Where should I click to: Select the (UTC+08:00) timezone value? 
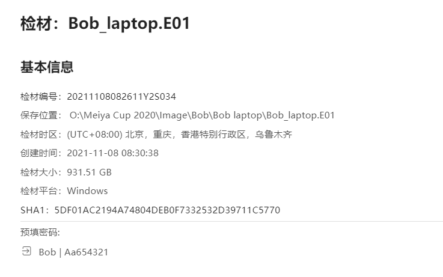179,135
